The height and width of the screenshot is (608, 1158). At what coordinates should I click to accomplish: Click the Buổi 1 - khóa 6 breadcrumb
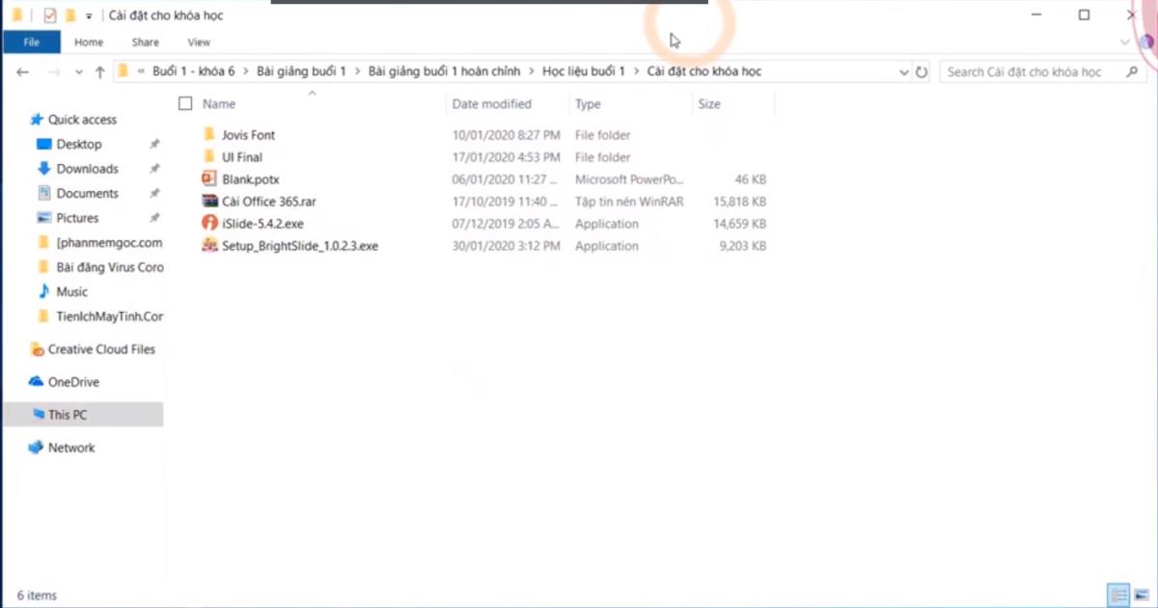193,71
